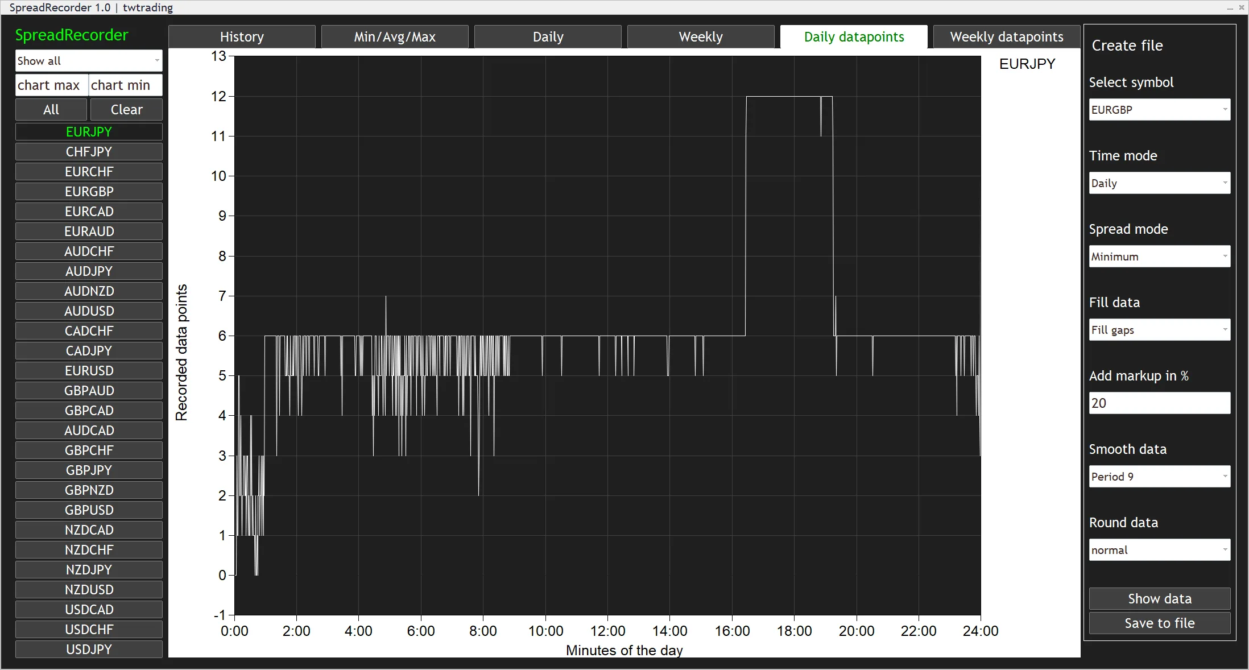The image size is (1249, 670).
Task: Click the Add markup in % field
Action: (x=1160, y=403)
